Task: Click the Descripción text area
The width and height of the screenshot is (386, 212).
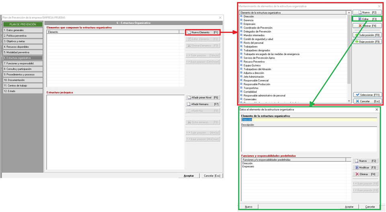Action: coord(309,139)
